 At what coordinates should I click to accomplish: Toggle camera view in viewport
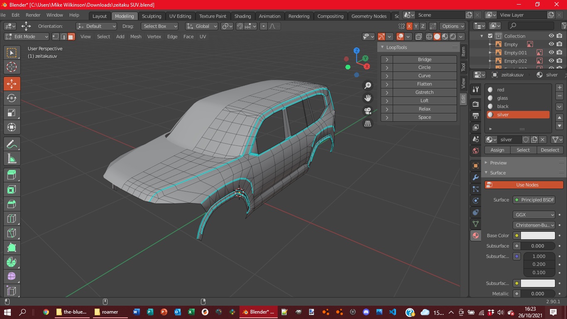click(368, 111)
